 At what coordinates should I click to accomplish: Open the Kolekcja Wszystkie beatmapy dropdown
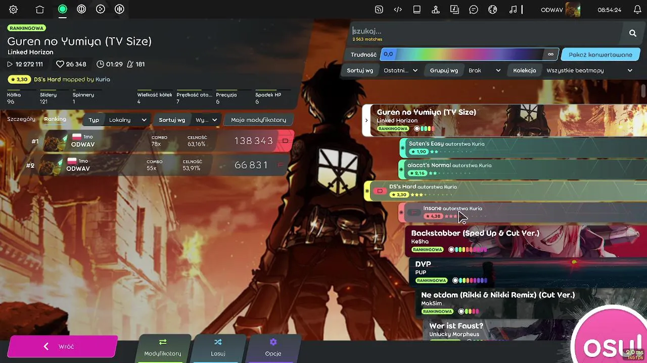pyautogui.click(x=573, y=71)
